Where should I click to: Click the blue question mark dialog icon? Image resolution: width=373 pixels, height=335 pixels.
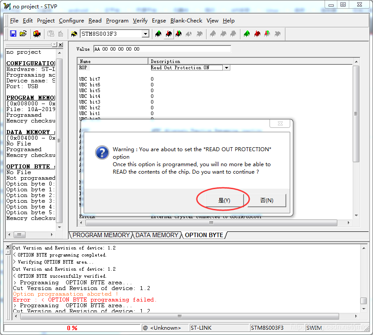[102, 153]
